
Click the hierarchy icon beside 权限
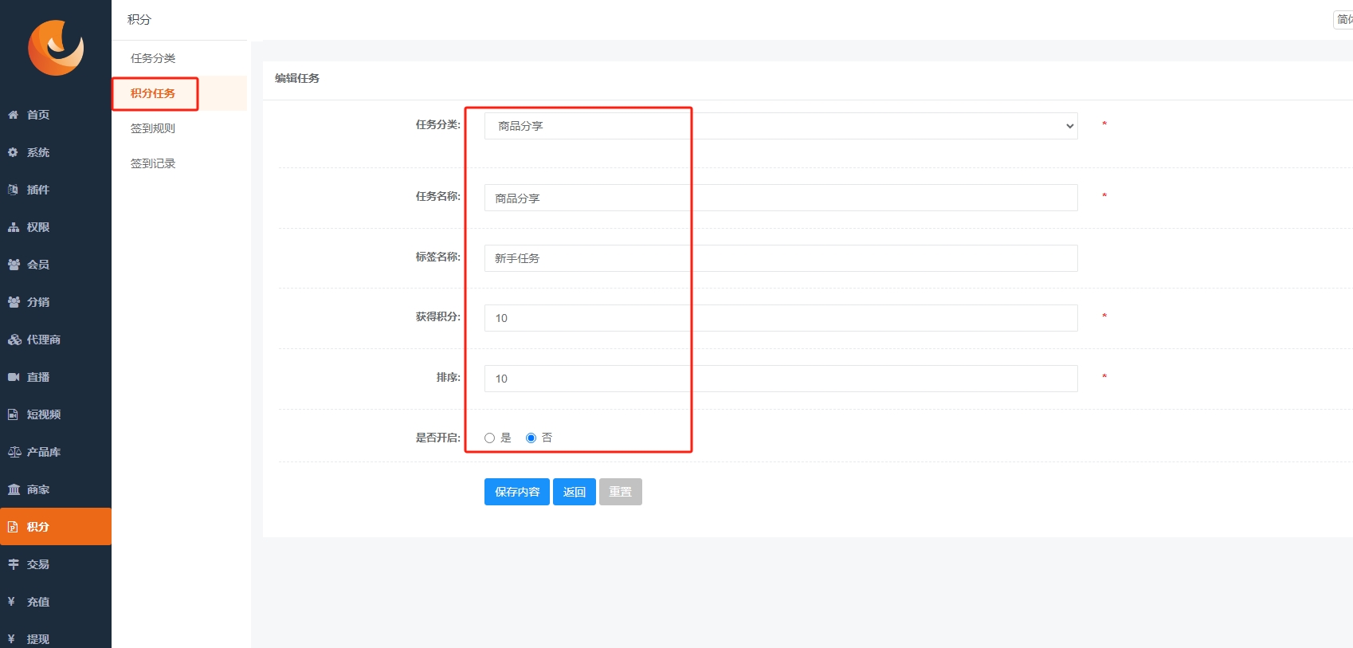(x=14, y=227)
